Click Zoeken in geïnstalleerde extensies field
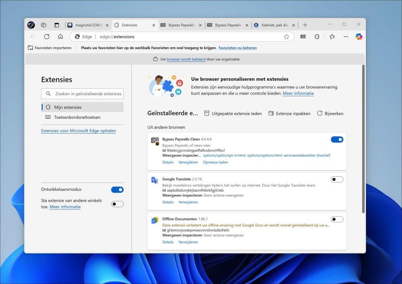The height and width of the screenshot is (284, 402). coord(82,94)
